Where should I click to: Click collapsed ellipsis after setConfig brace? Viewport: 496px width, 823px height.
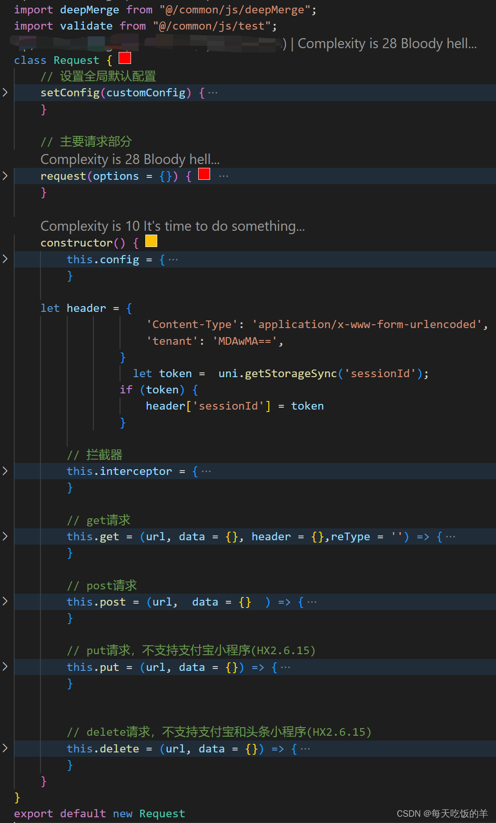coord(213,93)
